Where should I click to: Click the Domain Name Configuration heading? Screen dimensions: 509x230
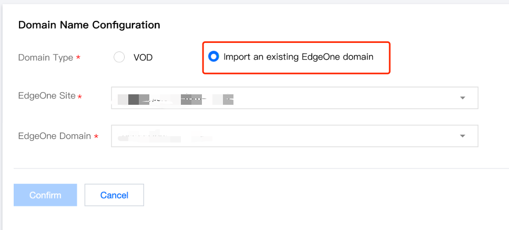pyautogui.click(x=89, y=25)
